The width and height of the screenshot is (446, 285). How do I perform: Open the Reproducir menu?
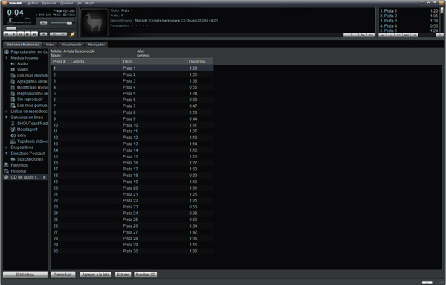(48, 3)
